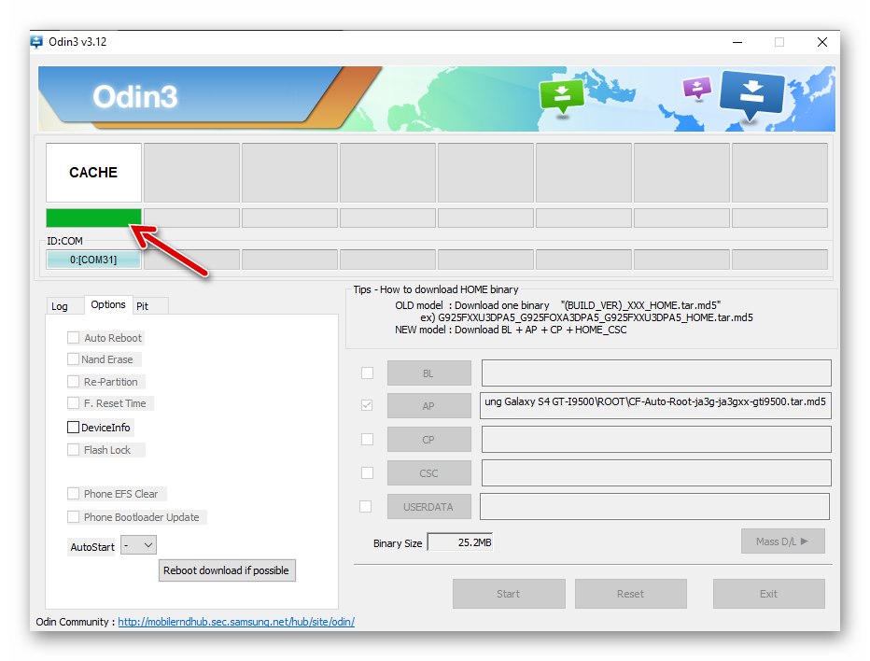This screenshot has height=661, width=870.
Task: Uncheck the AP file checkbox
Action: point(367,405)
